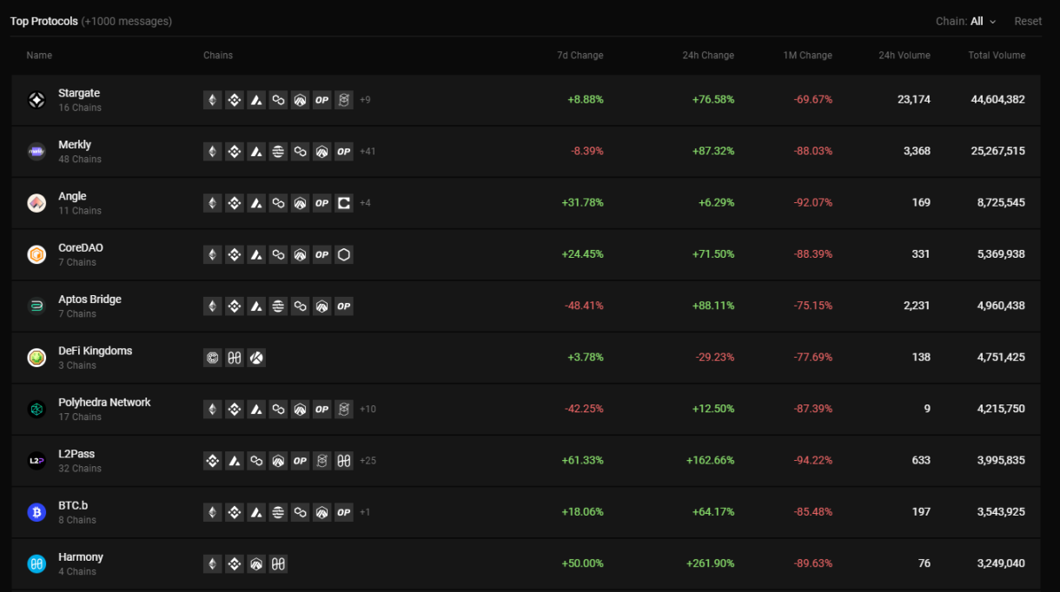The image size is (1060, 592).
Task: Click Angle 1M change -92.07%
Action: pos(812,203)
